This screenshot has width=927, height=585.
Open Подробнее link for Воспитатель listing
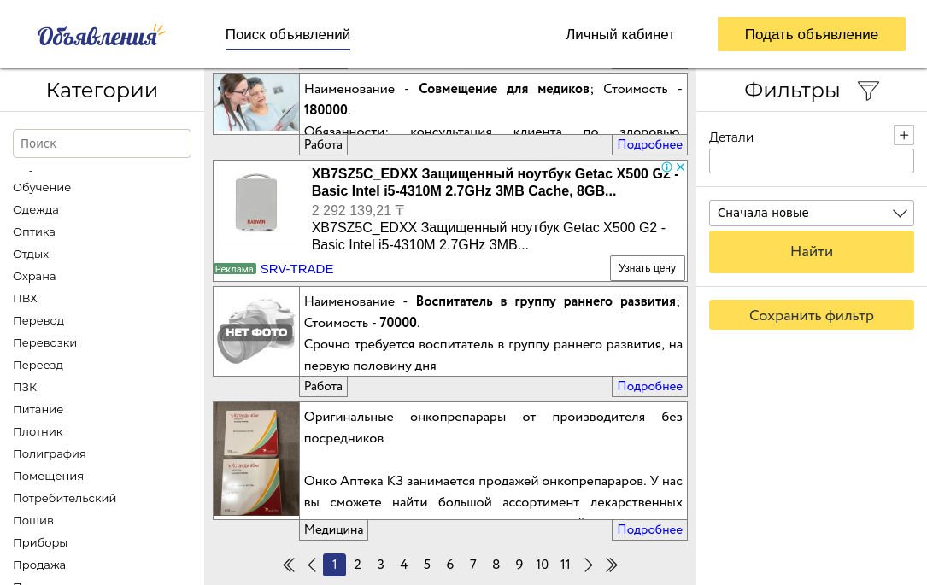649,386
